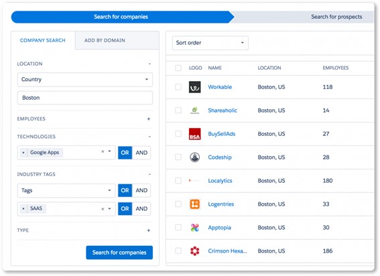The width and height of the screenshot is (380, 276).
Task: Open the Localytics company link
Action: click(x=220, y=181)
